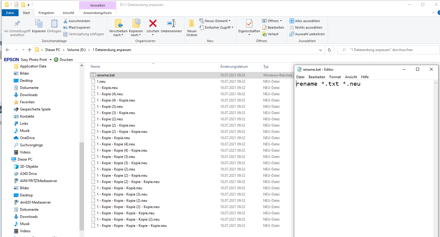The width and height of the screenshot is (440, 237).
Task: Click the Einfügen paste icon
Action: (x=54, y=24)
